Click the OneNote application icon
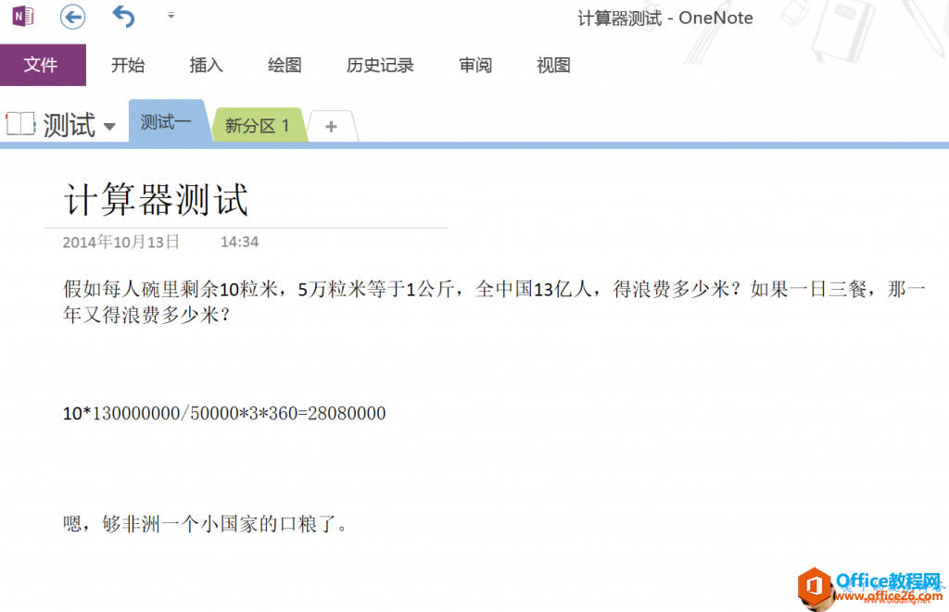Screen dimensions: 949x612 click(x=23, y=17)
